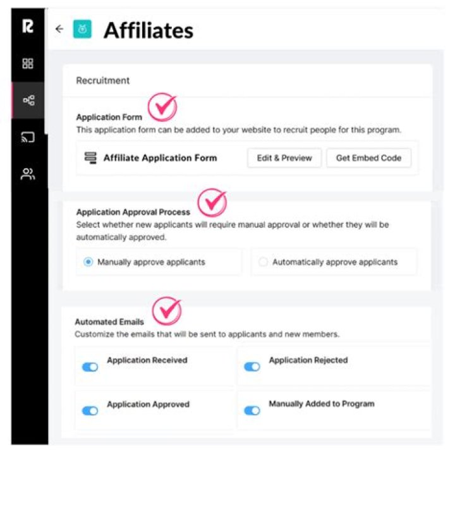This screenshot has height=512, width=455.
Task: Open the dashboard grid icon
Action: tap(28, 63)
